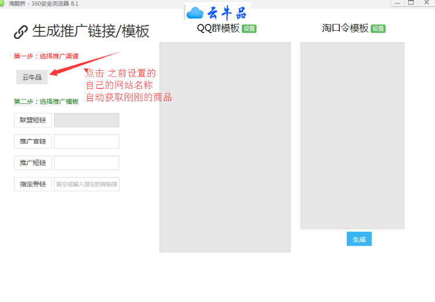The width and height of the screenshot is (435, 302).
Task: Close the browser window
Action: (x=427, y=3)
